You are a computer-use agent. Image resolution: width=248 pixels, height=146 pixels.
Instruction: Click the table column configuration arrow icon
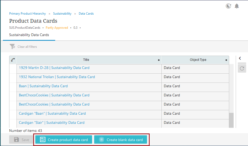coord(13,60)
